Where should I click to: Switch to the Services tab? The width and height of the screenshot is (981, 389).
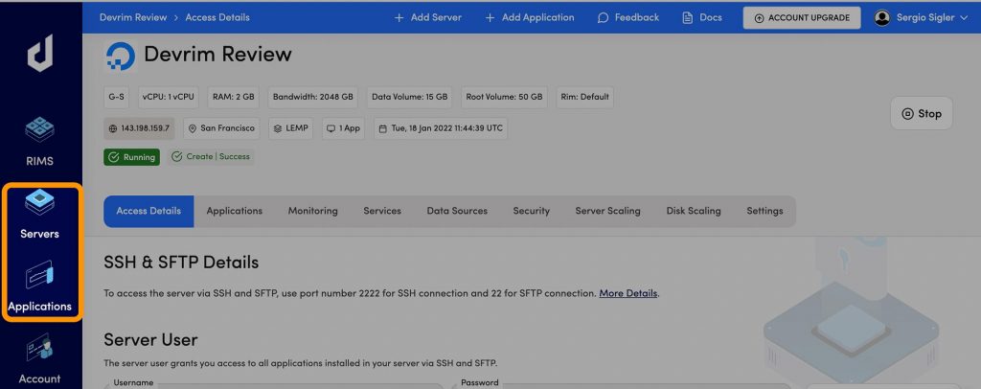coord(382,211)
